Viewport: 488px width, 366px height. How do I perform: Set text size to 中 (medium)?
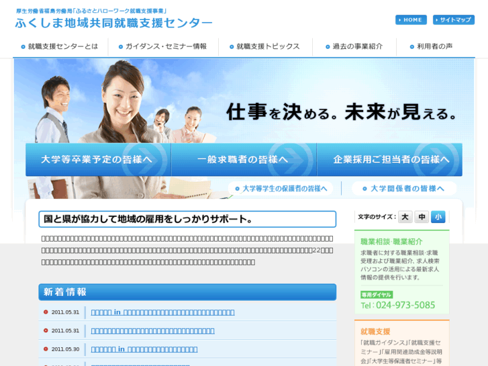(422, 217)
